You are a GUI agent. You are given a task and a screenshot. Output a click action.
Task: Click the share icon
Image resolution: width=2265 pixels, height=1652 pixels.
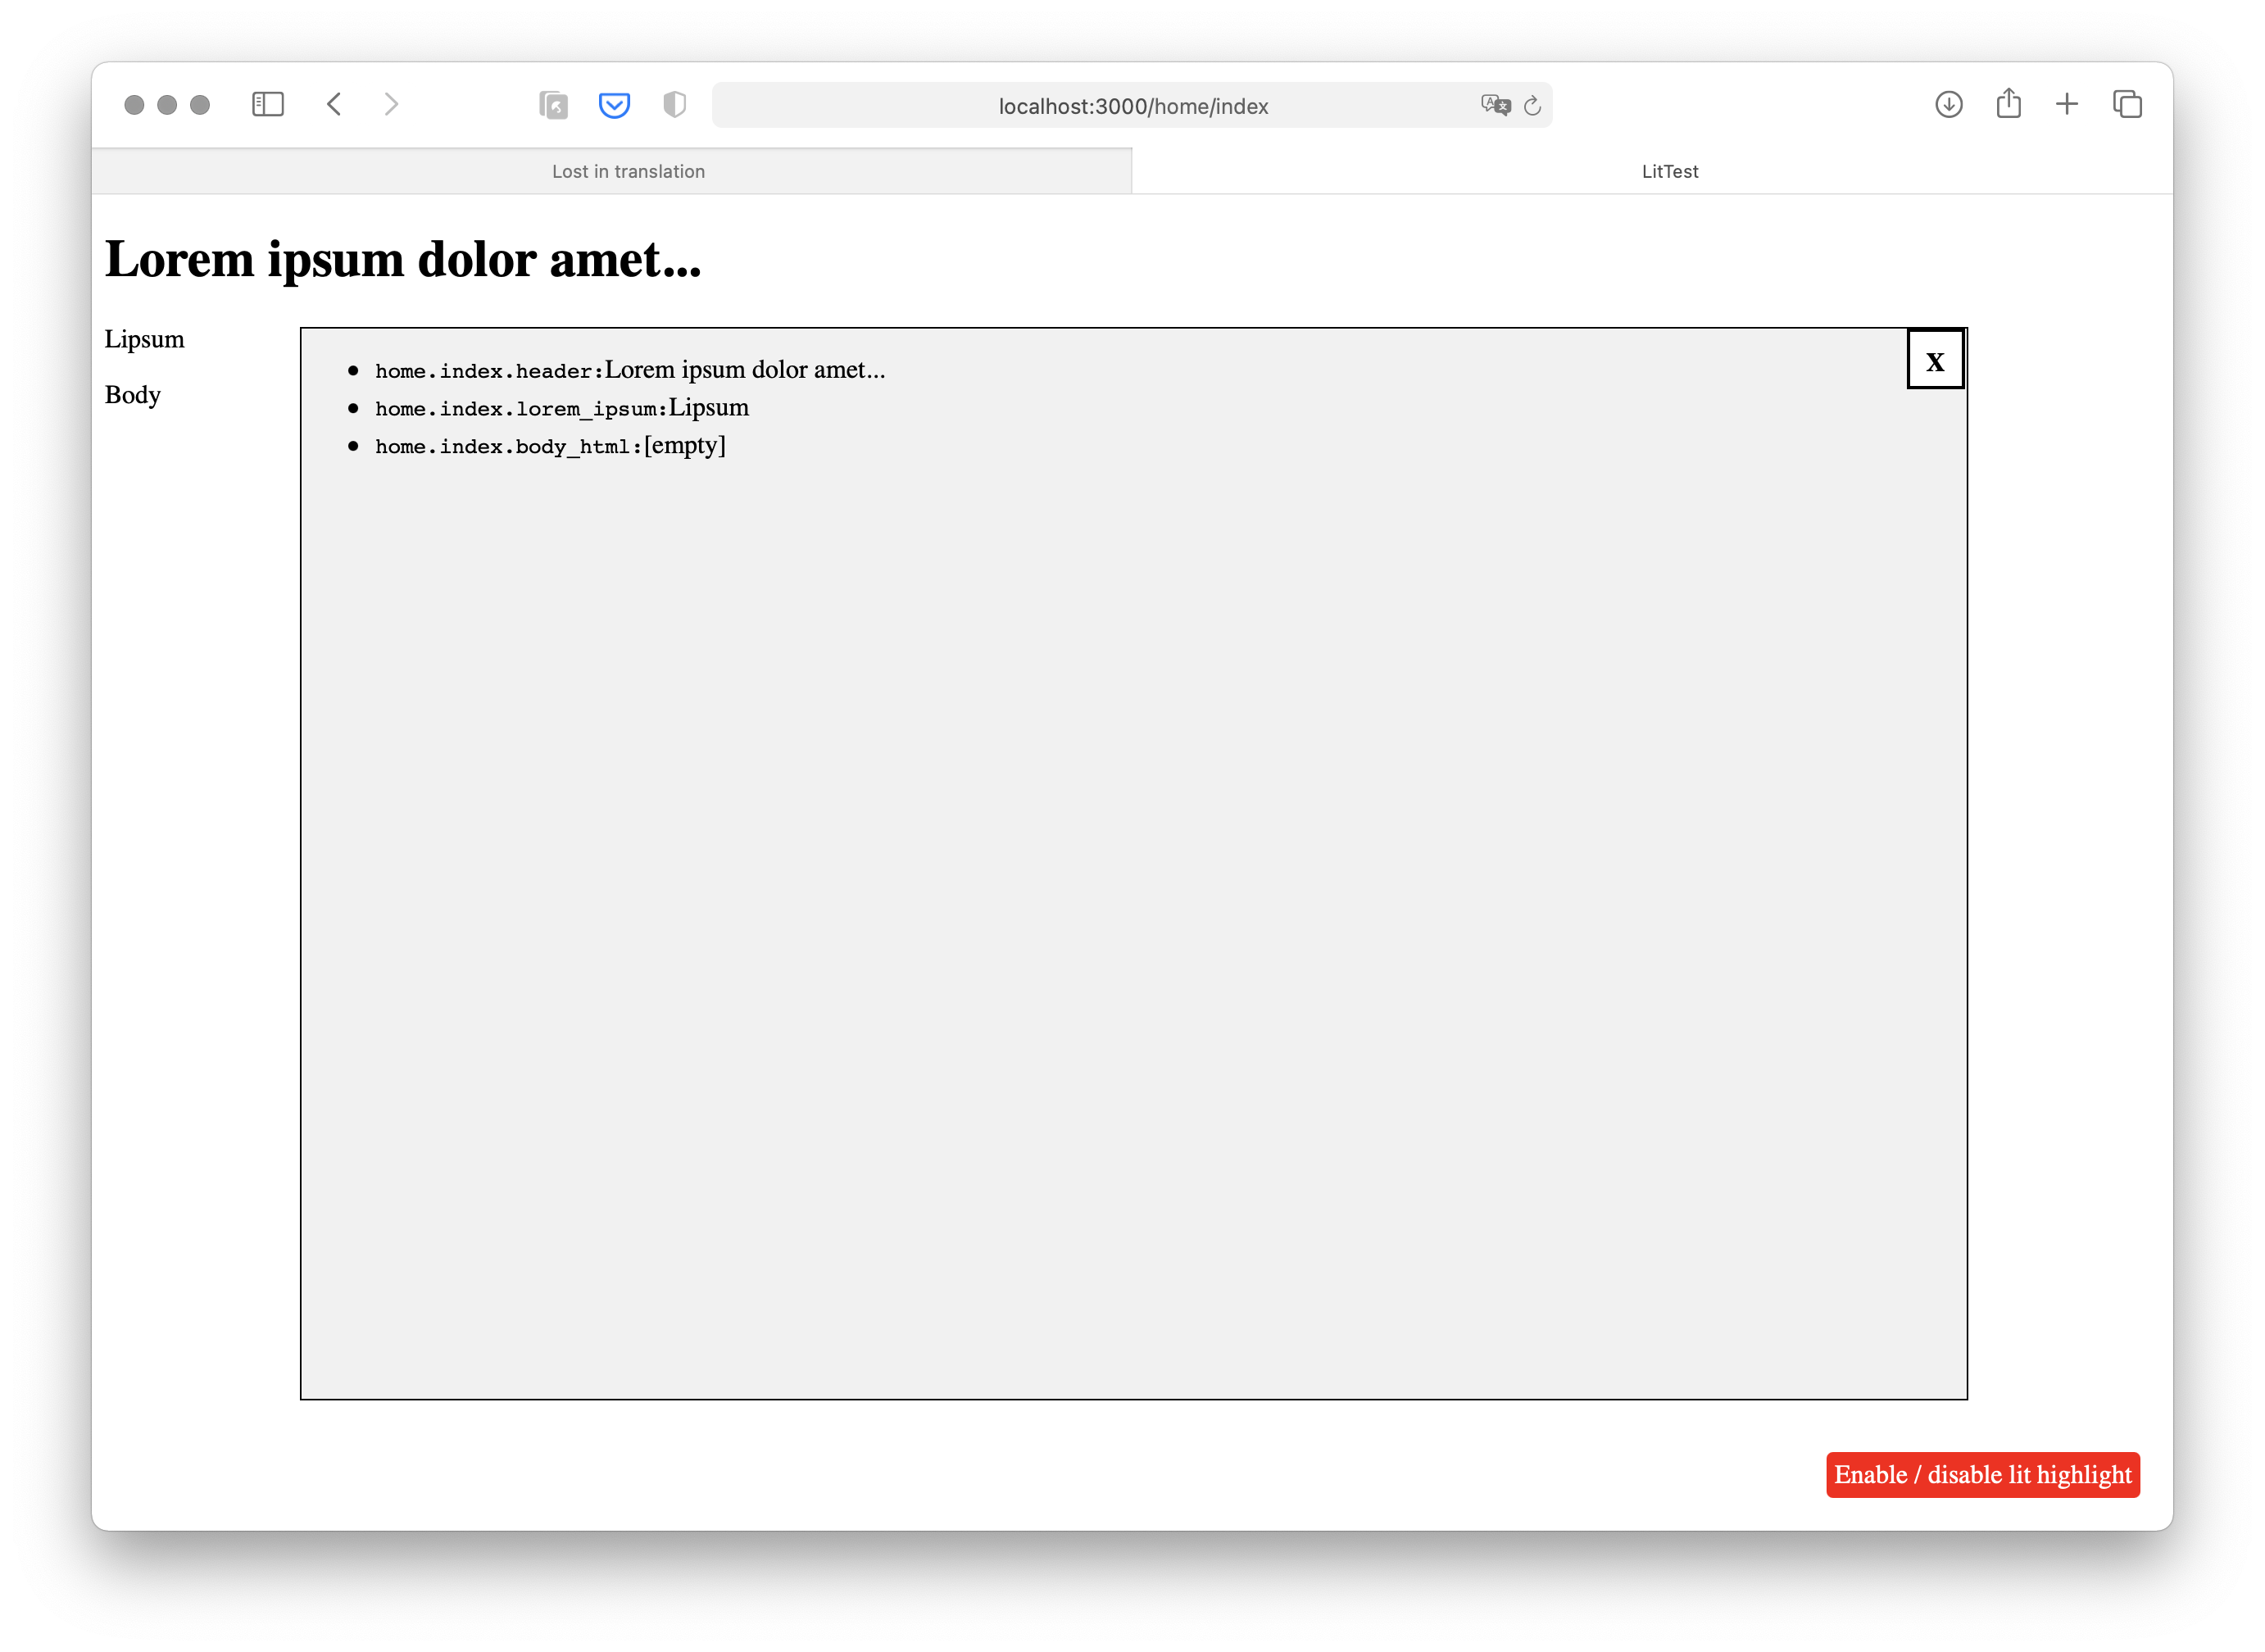coord(2008,103)
